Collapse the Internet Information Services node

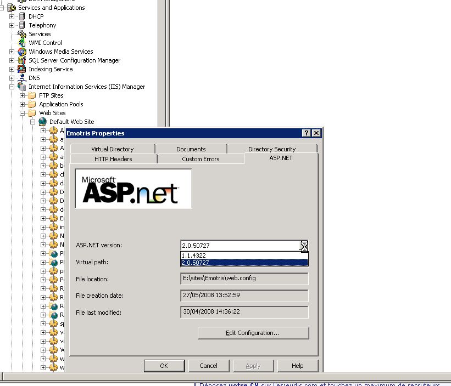pyautogui.click(x=12, y=87)
